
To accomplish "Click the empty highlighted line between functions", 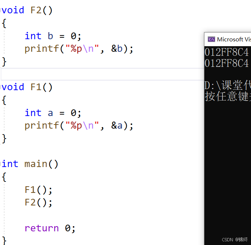I will pyautogui.click(x=102, y=74).
